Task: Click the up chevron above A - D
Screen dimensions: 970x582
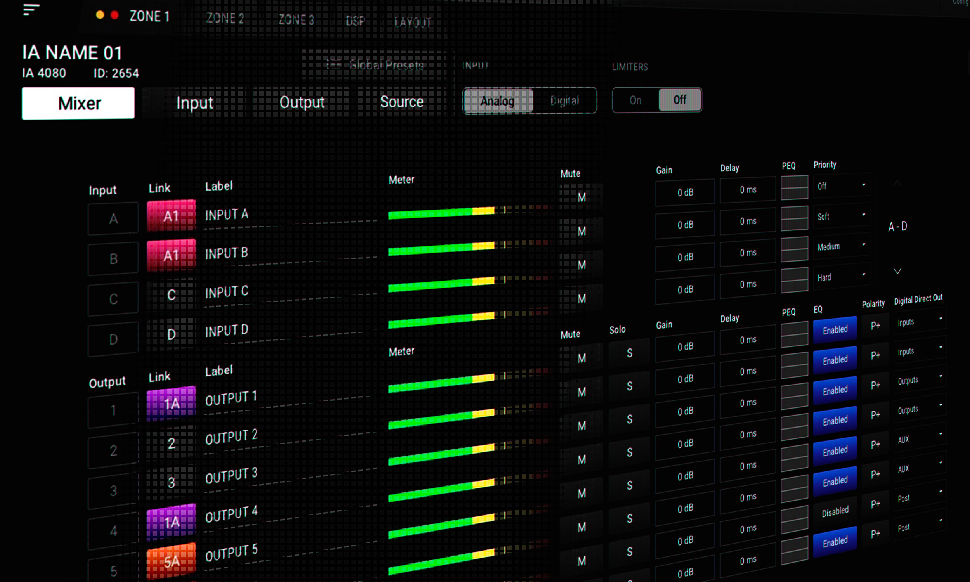Action: [897, 183]
